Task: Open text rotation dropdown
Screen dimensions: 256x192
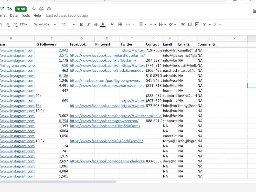Action: pos(172,25)
